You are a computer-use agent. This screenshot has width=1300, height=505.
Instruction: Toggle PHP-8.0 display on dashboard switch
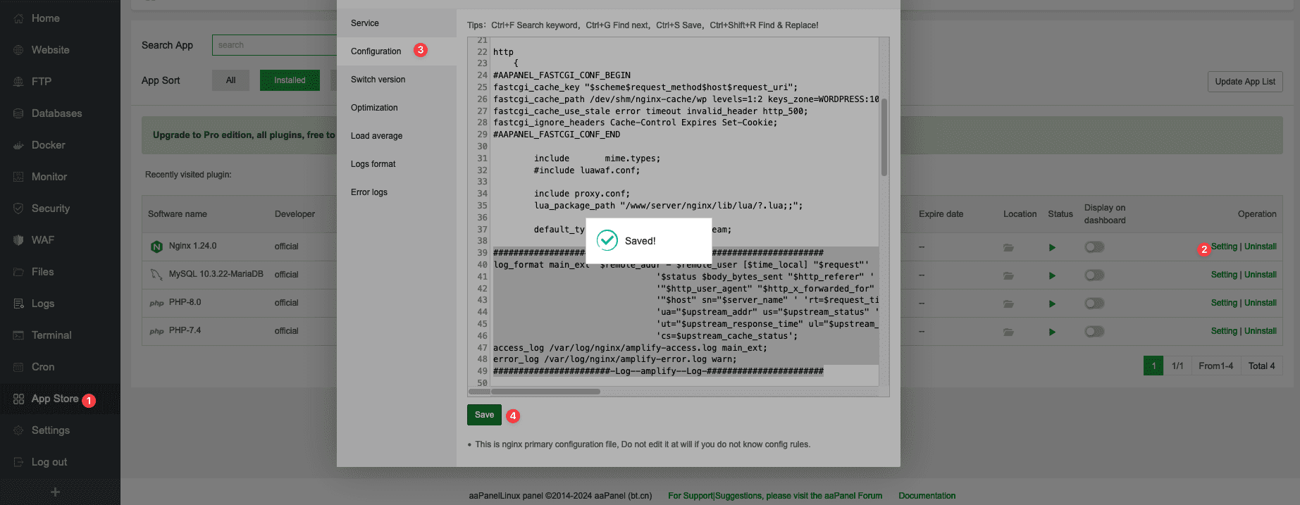(1094, 304)
